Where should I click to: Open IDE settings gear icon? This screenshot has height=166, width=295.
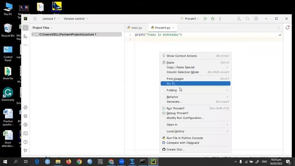(x=256, y=18)
